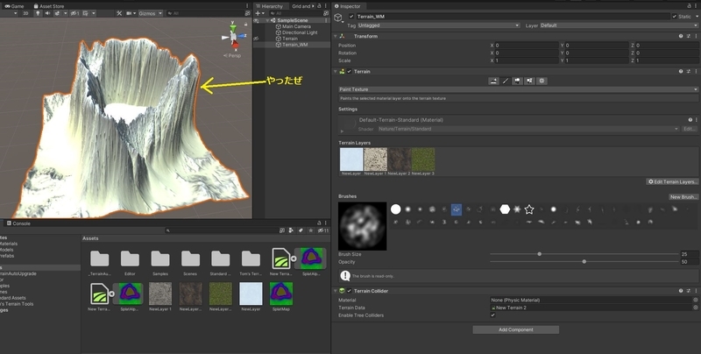
Task: Collapse the Terrain Collider component
Action: coord(336,291)
